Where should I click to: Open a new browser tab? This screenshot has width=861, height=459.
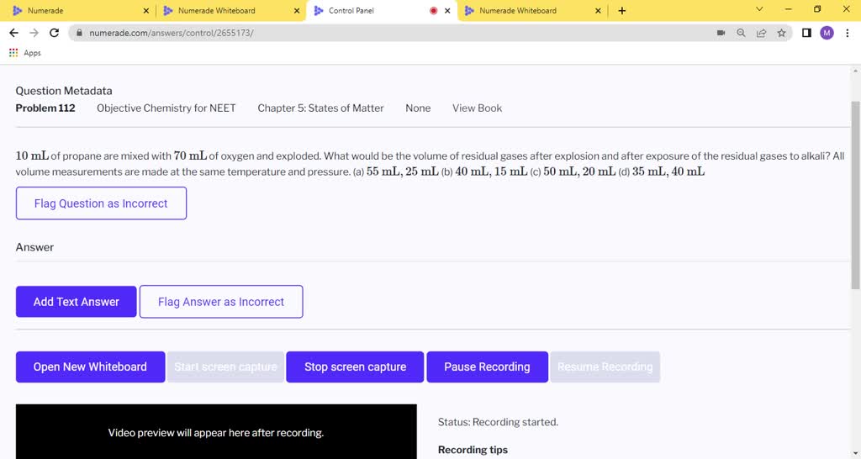click(621, 11)
